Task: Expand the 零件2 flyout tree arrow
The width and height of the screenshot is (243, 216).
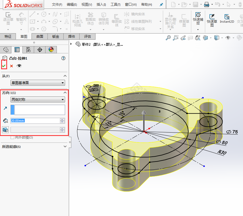Action: (71, 44)
